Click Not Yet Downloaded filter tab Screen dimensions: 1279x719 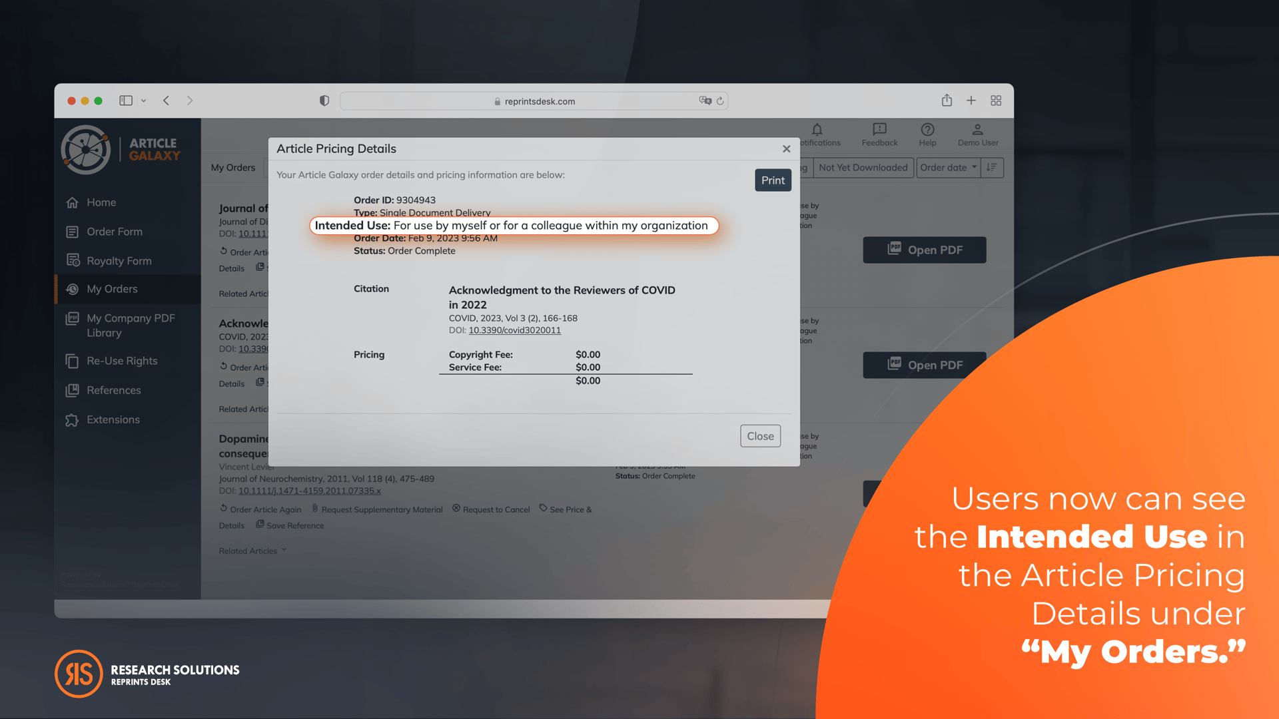coord(863,167)
